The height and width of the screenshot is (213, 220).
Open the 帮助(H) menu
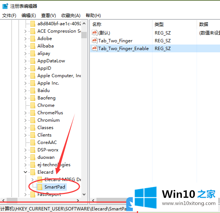tap(93, 16)
